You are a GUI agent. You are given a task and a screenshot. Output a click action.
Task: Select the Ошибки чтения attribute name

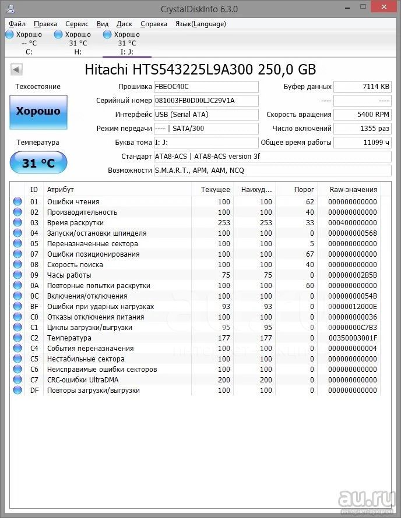click(73, 201)
